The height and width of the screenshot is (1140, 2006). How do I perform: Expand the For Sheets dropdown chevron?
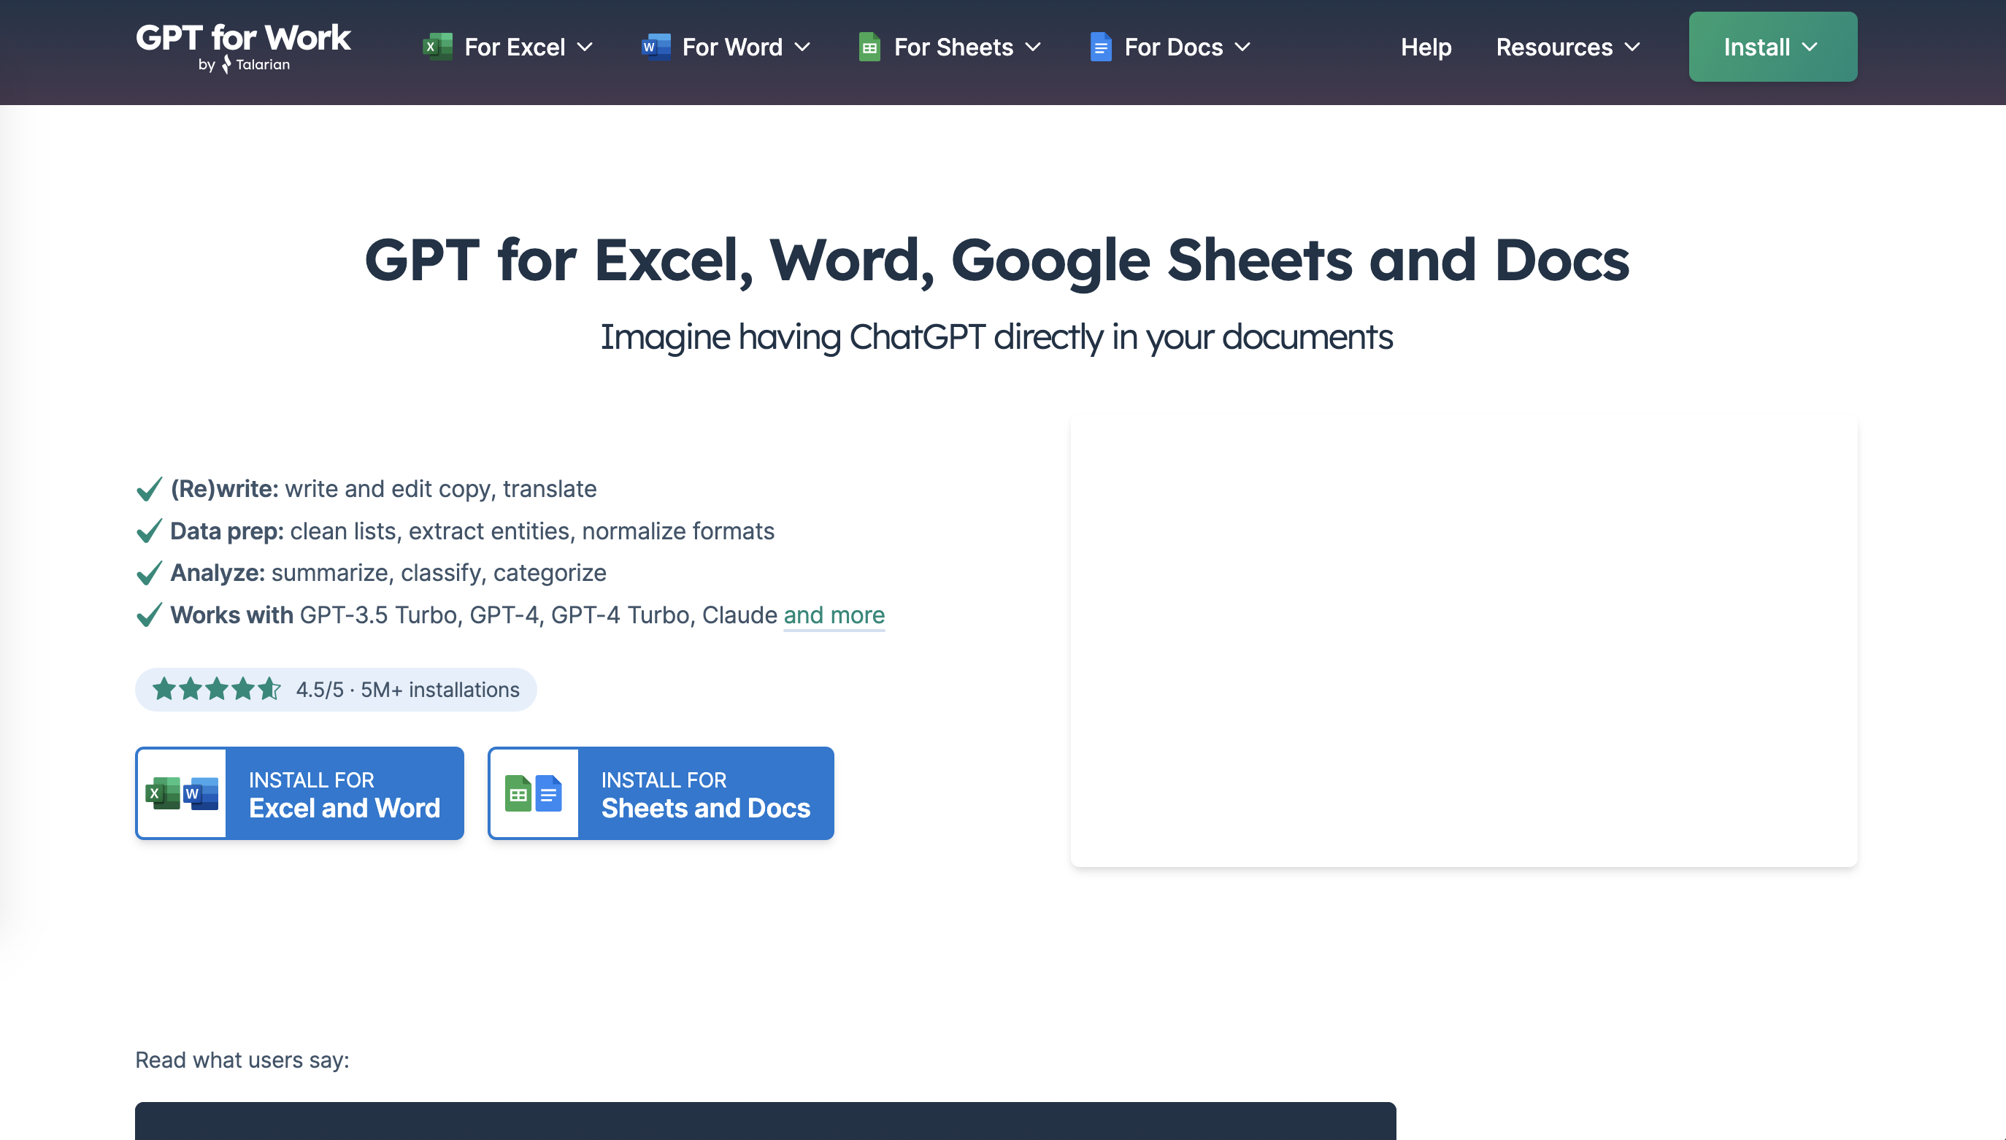pos(1034,47)
